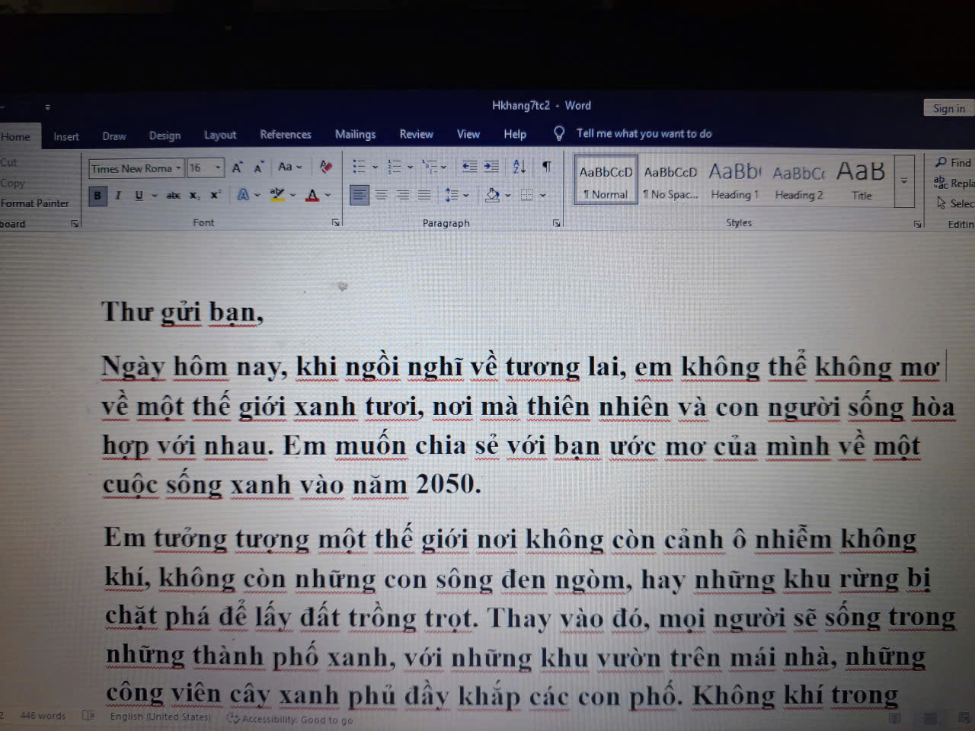Toggle show paragraph marks pilcrow
The width and height of the screenshot is (975, 731).
tap(547, 166)
